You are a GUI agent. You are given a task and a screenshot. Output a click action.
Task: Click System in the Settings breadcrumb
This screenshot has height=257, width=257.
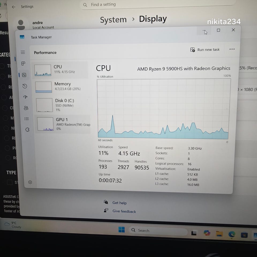[113, 20]
